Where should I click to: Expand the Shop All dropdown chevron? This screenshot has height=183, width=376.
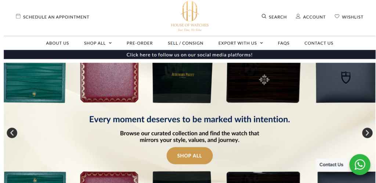pyautogui.click(x=110, y=43)
